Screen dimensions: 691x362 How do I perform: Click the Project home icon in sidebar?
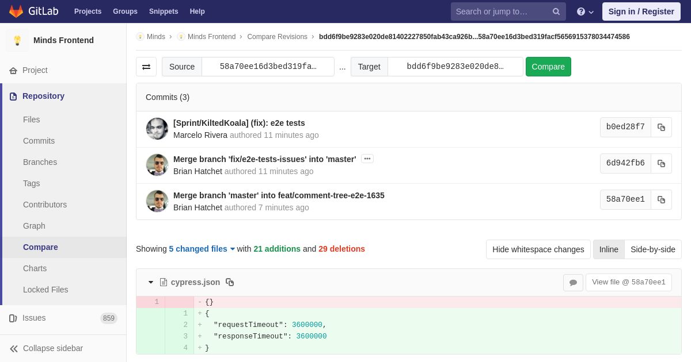13,71
